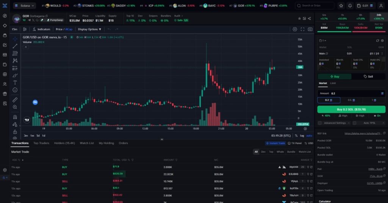Expand the wallet count selector

323,41
